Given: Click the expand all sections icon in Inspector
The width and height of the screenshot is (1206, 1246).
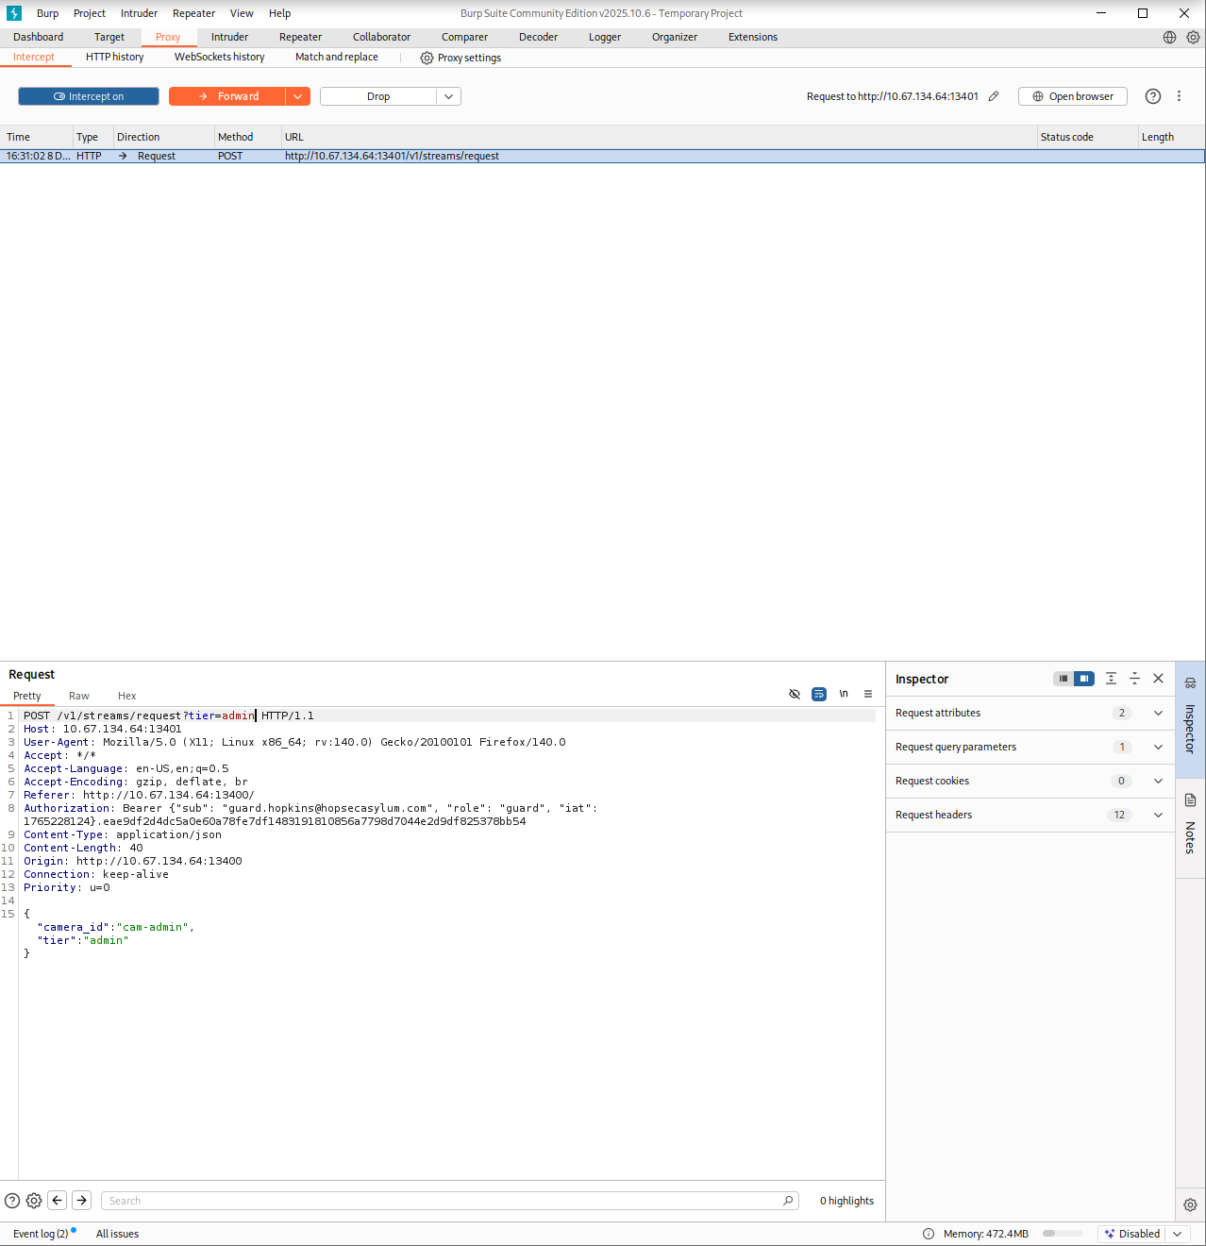Looking at the screenshot, I should pyautogui.click(x=1111, y=679).
